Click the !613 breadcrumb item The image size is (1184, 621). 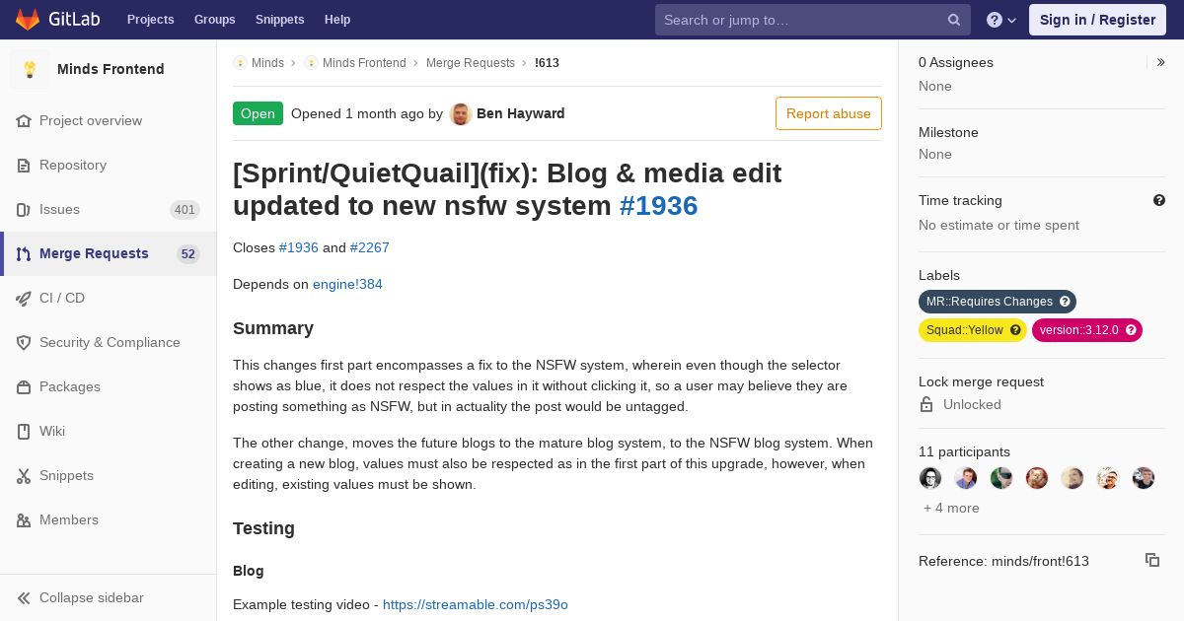547,62
